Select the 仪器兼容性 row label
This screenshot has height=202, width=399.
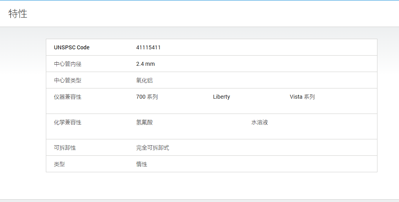68,97
